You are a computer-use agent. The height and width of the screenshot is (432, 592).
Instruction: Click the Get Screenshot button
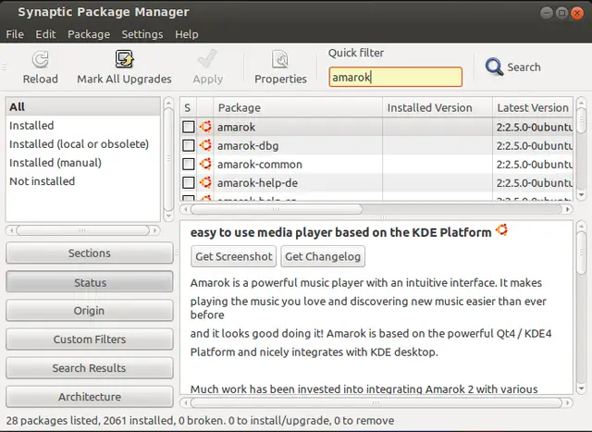pyautogui.click(x=234, y=256)
